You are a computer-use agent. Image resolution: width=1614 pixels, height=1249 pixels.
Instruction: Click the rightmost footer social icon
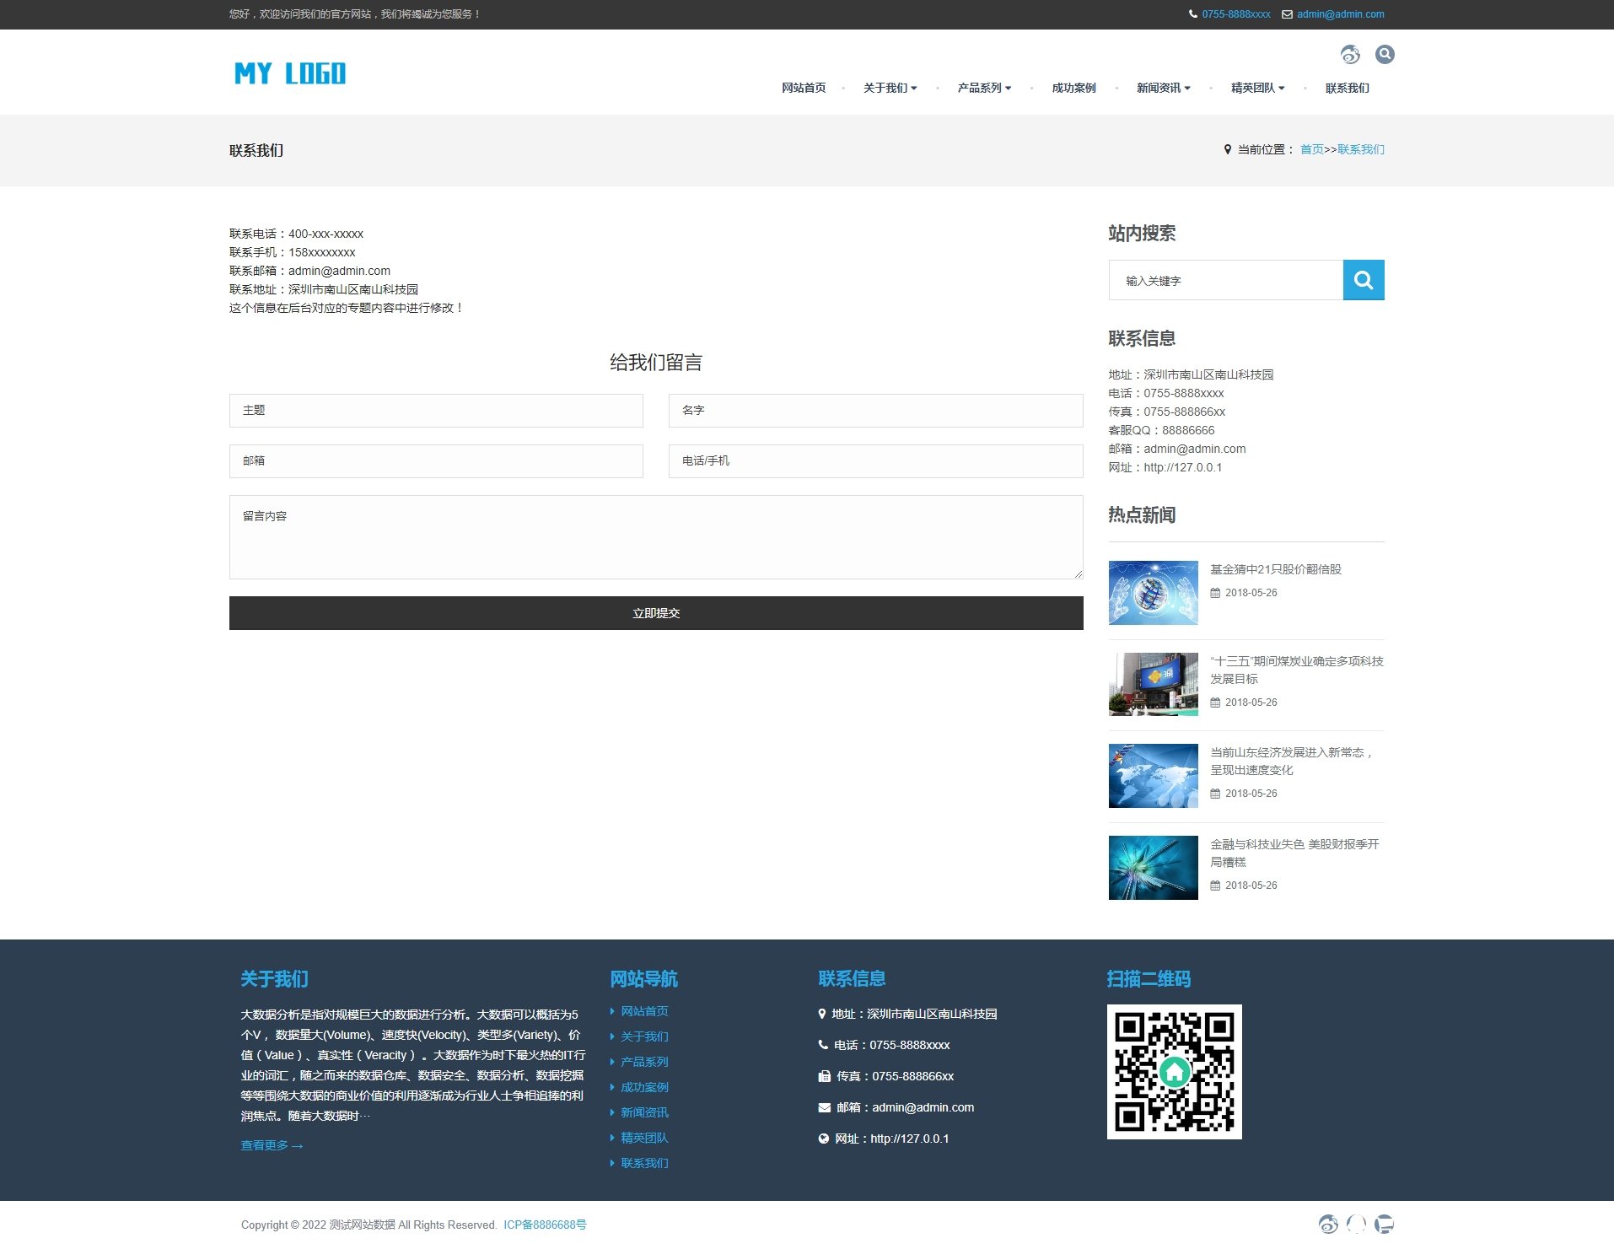coord(1384,1225)
